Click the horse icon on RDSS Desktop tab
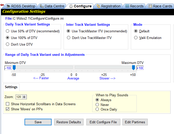Viewport: 174px width, 134px height. point(8,6)
